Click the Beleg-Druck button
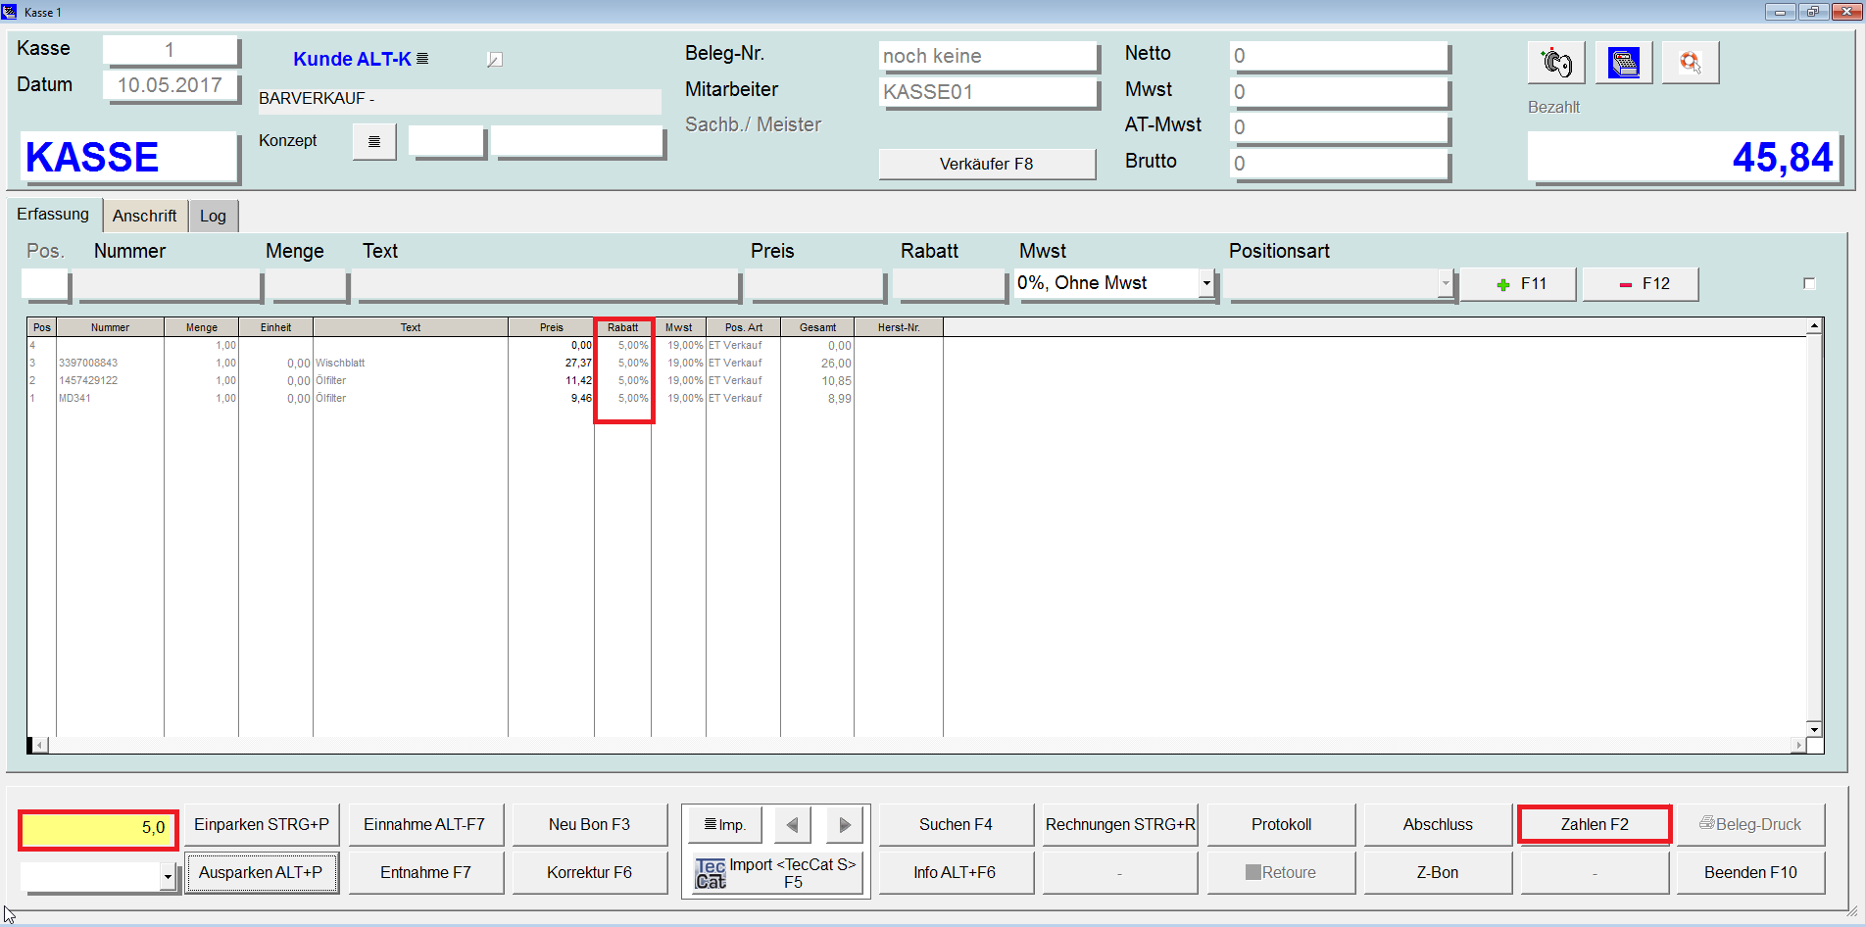Image resolution: width=1866 pixels, height=927 pixels. (x=1750, y=825)
